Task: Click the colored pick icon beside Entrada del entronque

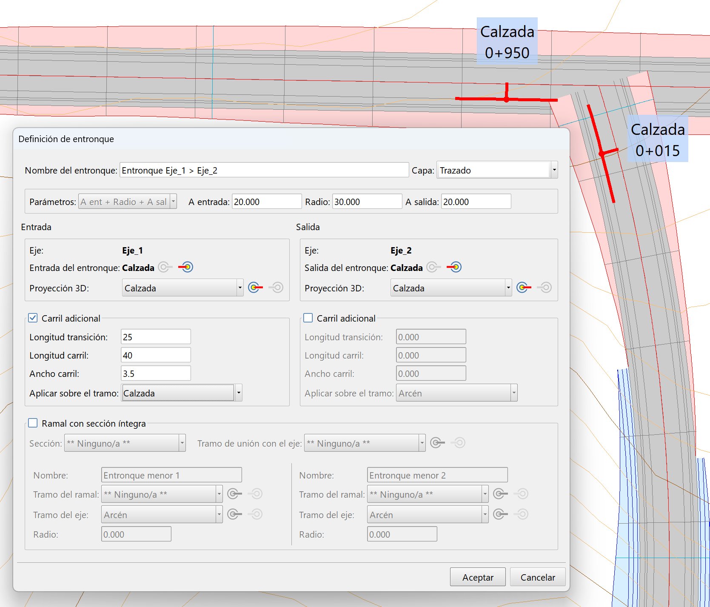Action: coord(186,267)
